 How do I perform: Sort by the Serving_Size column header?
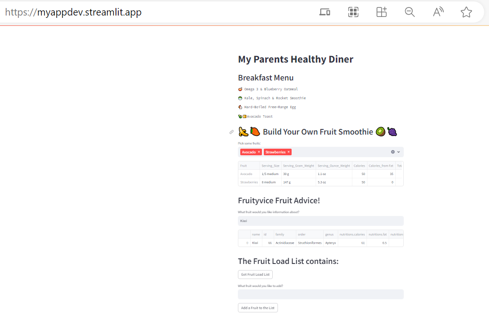(270, 166)
